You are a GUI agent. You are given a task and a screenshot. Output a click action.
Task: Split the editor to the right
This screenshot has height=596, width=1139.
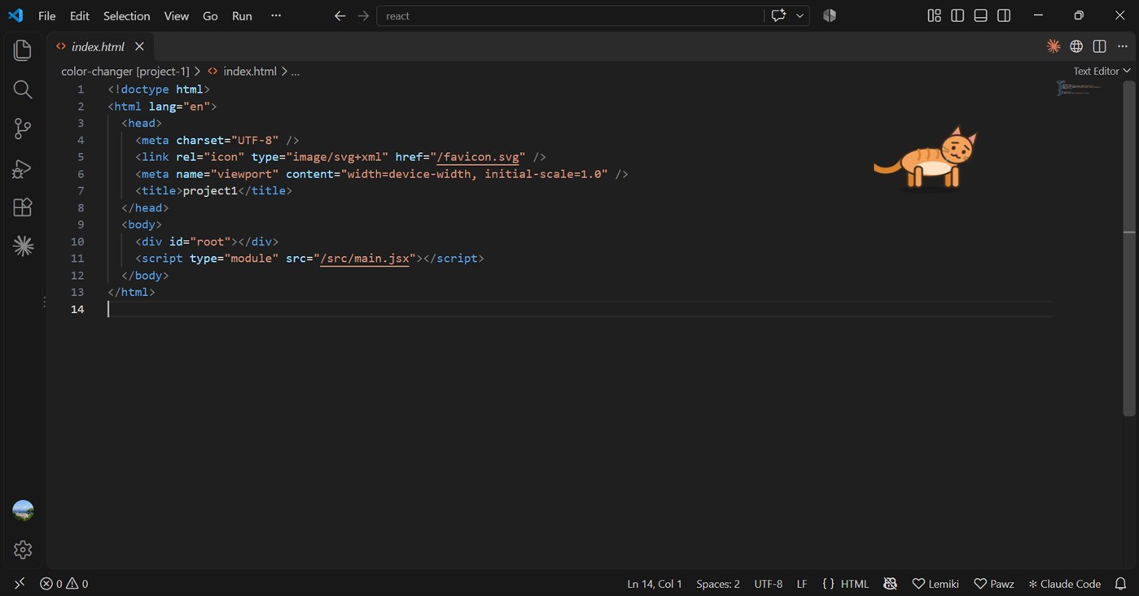(x=1099, y=46)
